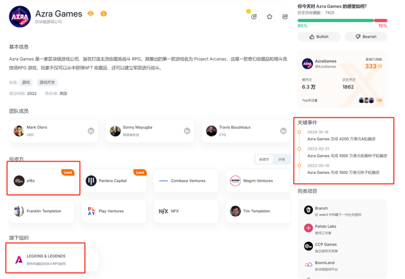Click the Pantera Capital logo icon
Viewport: 405px width, 279px height.
point(91,181)
